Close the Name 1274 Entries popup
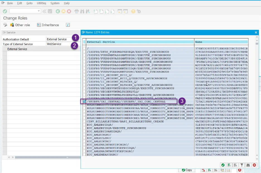Image resolution: width=261 pixels, height=173 pixels. (256, 32)
